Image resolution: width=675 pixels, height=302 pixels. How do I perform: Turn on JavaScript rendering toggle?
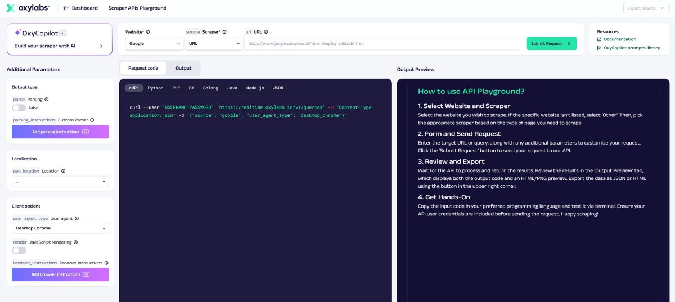pos(19,250)
